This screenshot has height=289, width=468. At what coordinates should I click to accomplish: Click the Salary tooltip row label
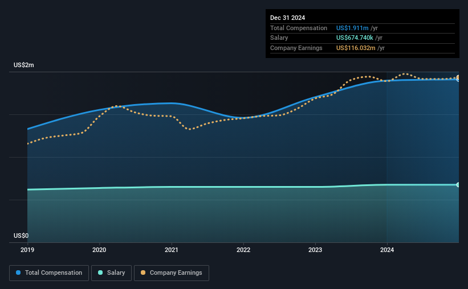tap(279, 38)
